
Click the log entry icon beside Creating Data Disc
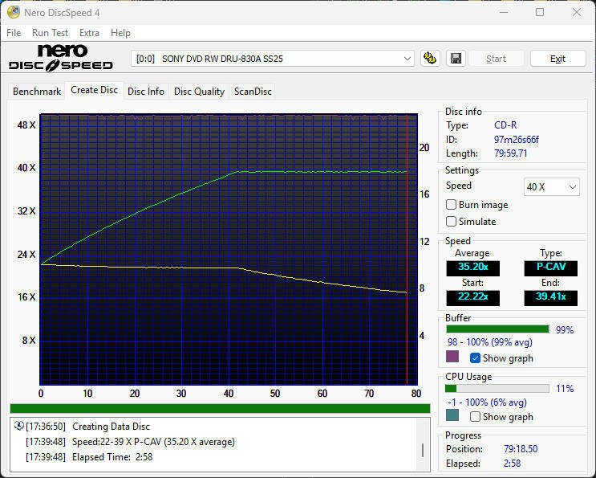point(19,427)
